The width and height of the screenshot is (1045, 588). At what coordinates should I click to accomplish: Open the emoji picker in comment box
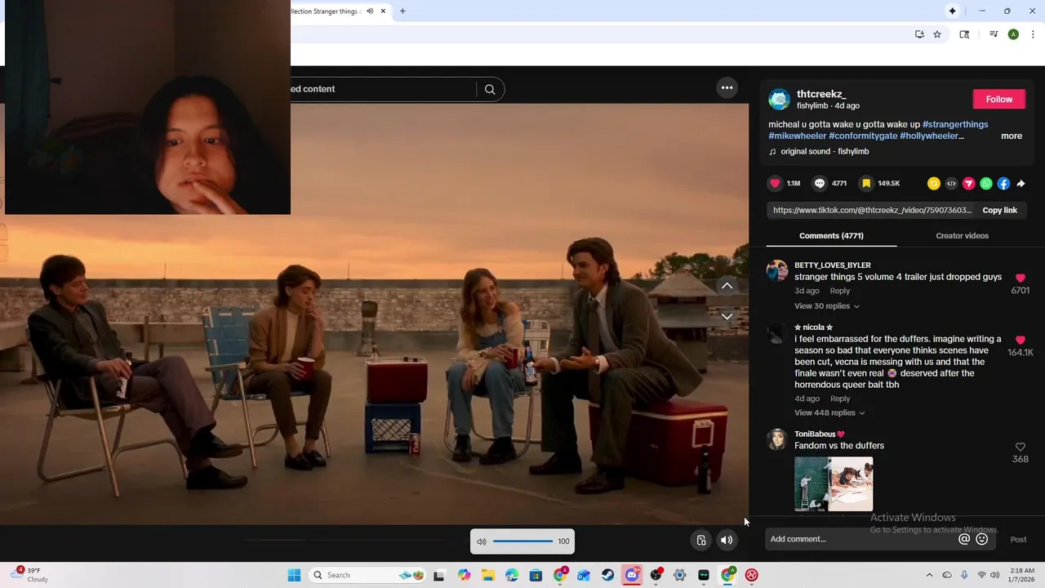pos(982,539)
